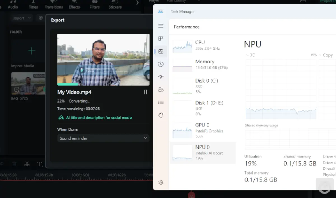The image size is (336, 198).
Task: Select the NPU 0 performance entry
Action: [203, 152]
